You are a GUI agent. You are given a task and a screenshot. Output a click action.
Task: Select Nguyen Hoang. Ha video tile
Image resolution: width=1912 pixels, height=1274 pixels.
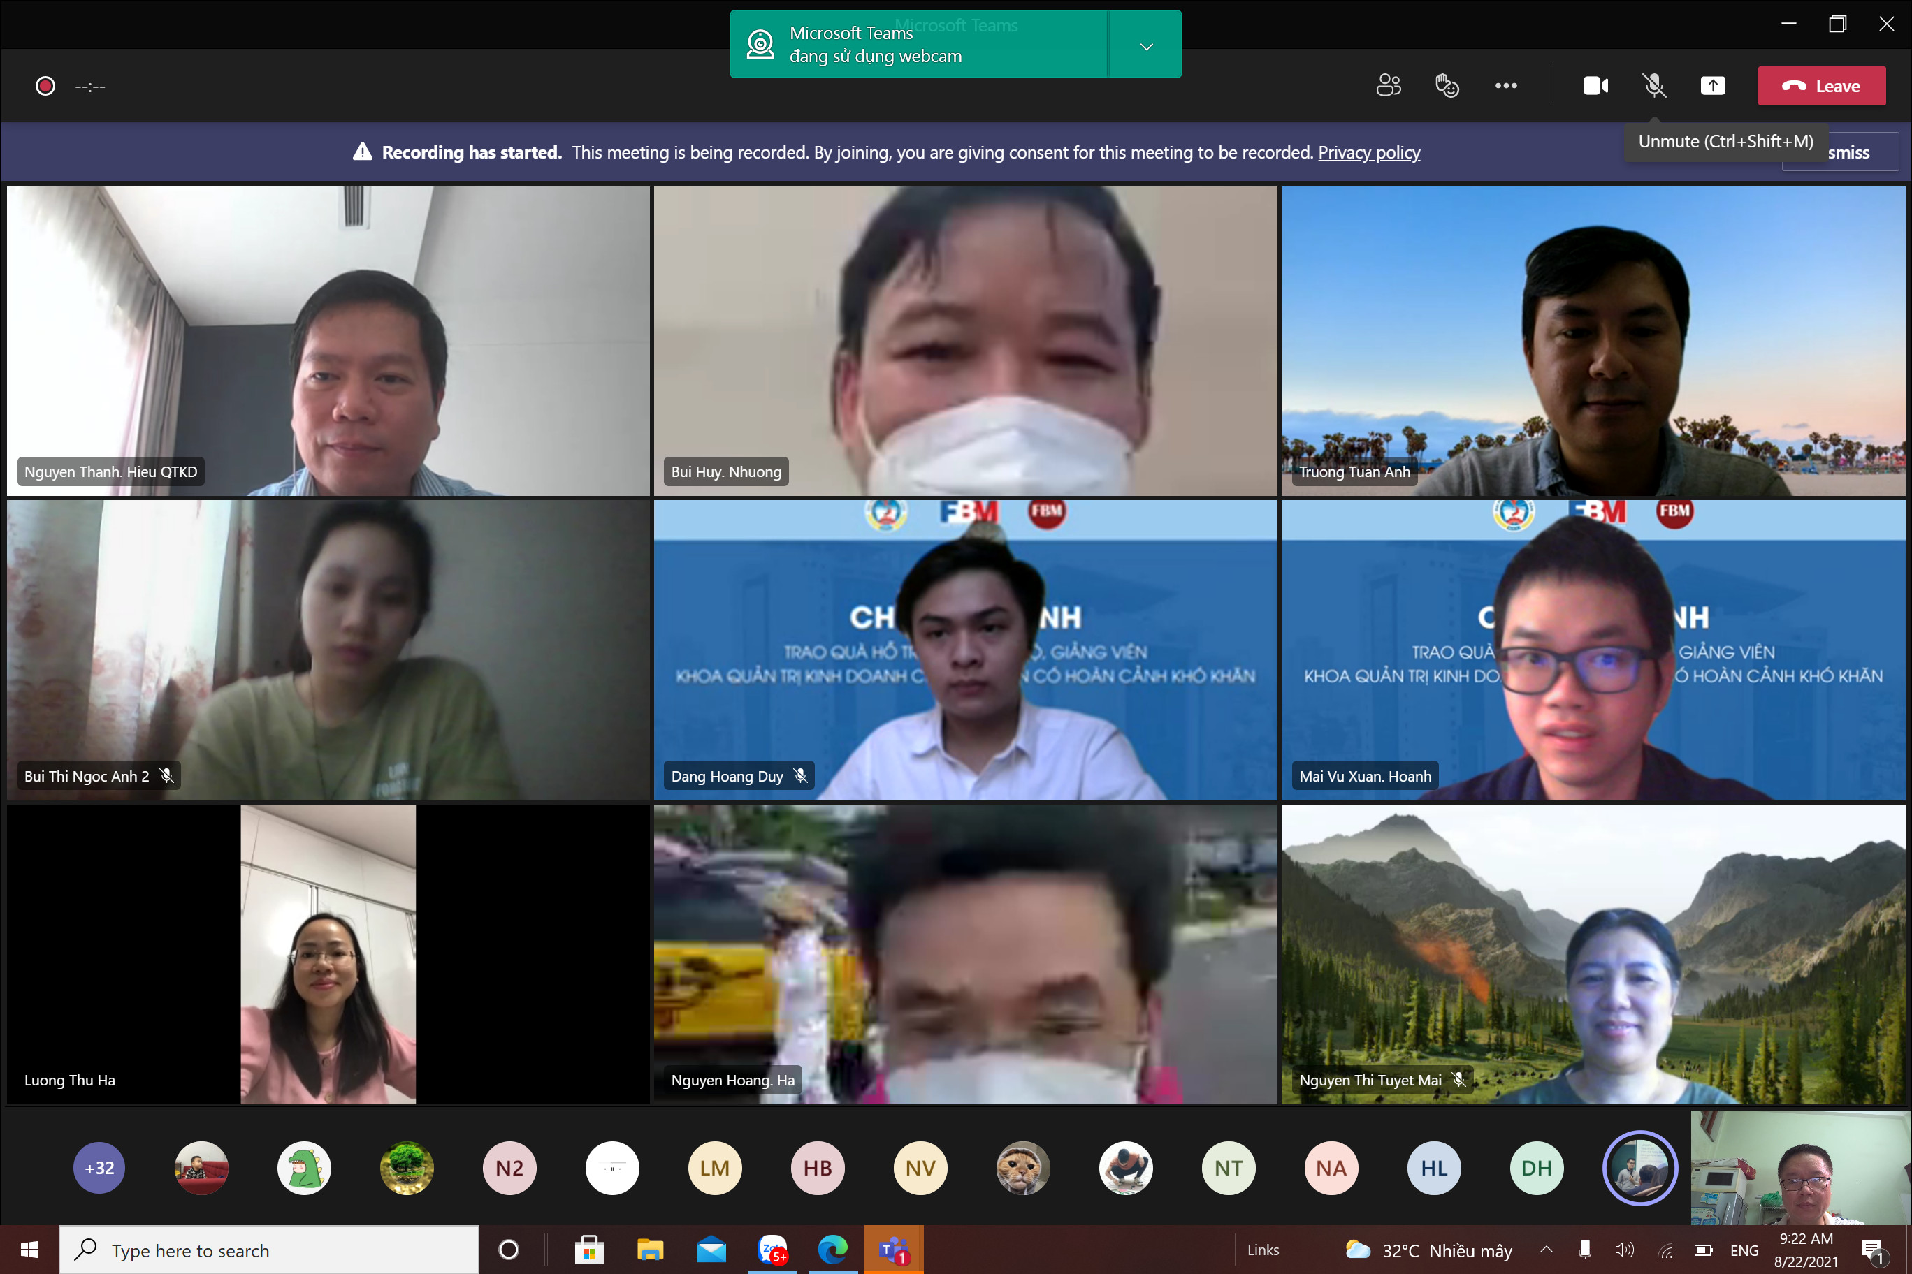point(965,954)
